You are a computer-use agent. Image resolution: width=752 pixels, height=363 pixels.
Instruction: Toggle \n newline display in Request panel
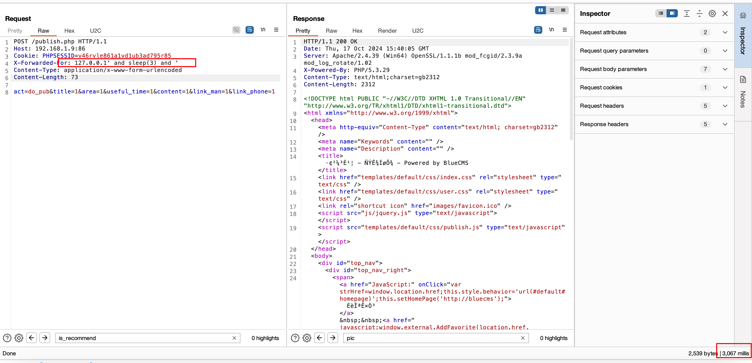[263, 30]
